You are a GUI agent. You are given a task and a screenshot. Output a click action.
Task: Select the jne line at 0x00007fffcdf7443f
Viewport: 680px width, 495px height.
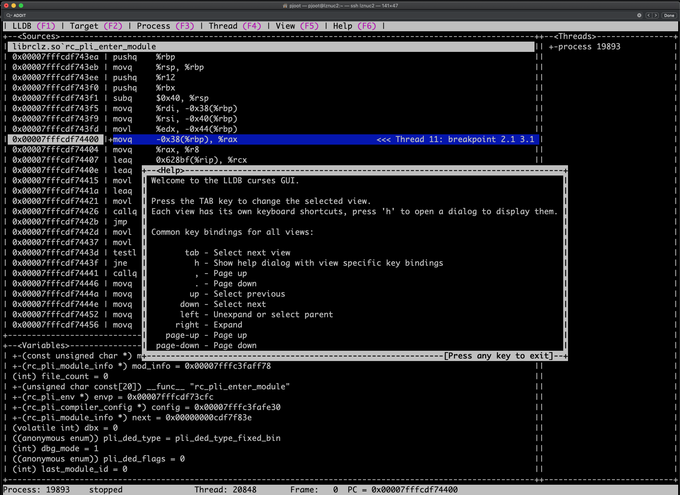70,263
